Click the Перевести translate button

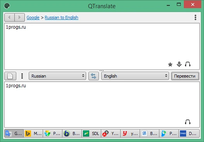pos(185,76)
